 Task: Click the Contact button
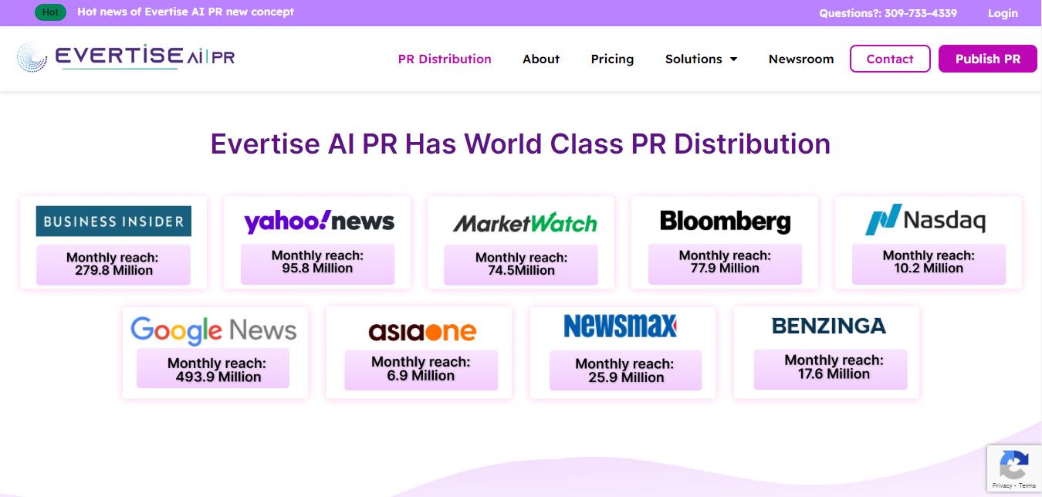click(890, 59)
